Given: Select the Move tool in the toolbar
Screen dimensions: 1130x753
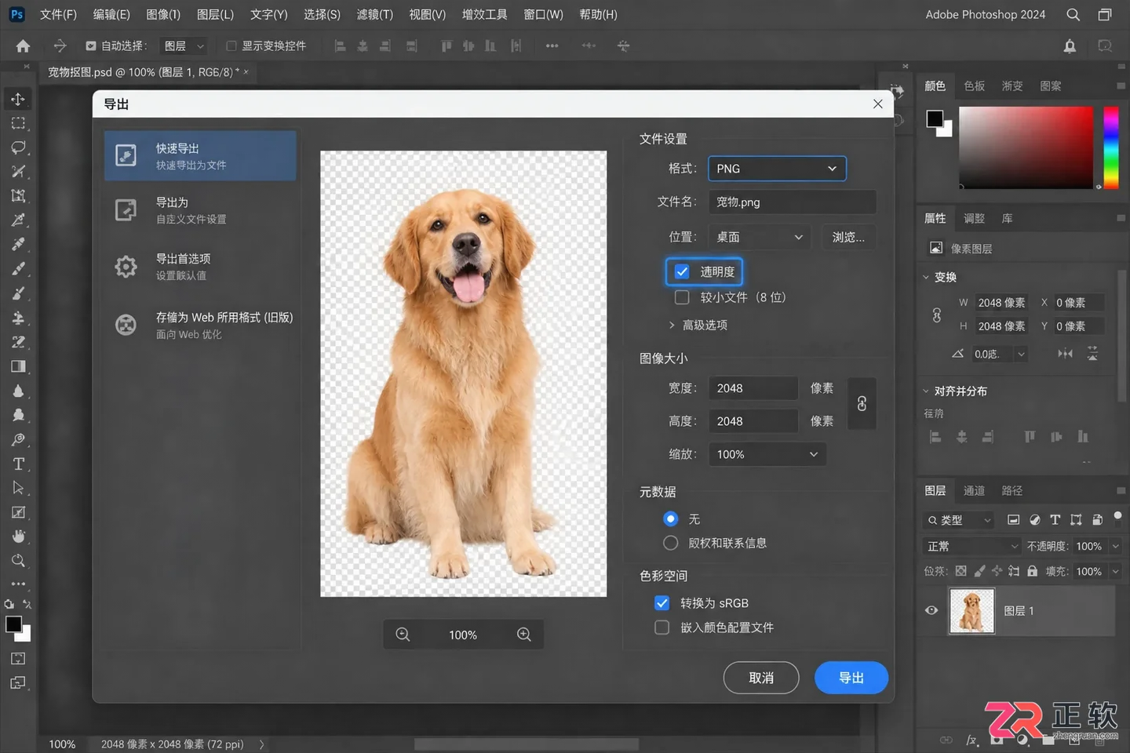Looking at the screenshot, I should tap(18, 99).
